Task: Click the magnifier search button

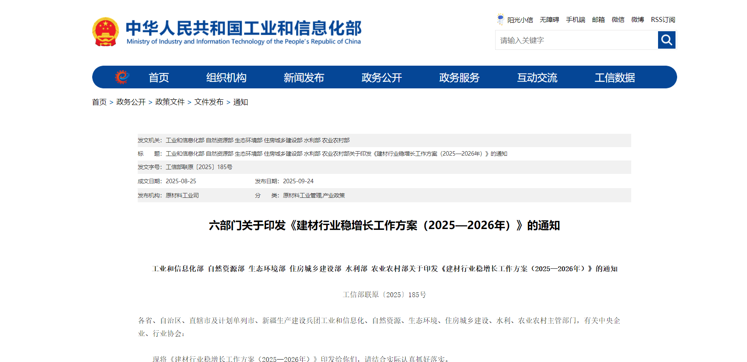Action: 667,40
